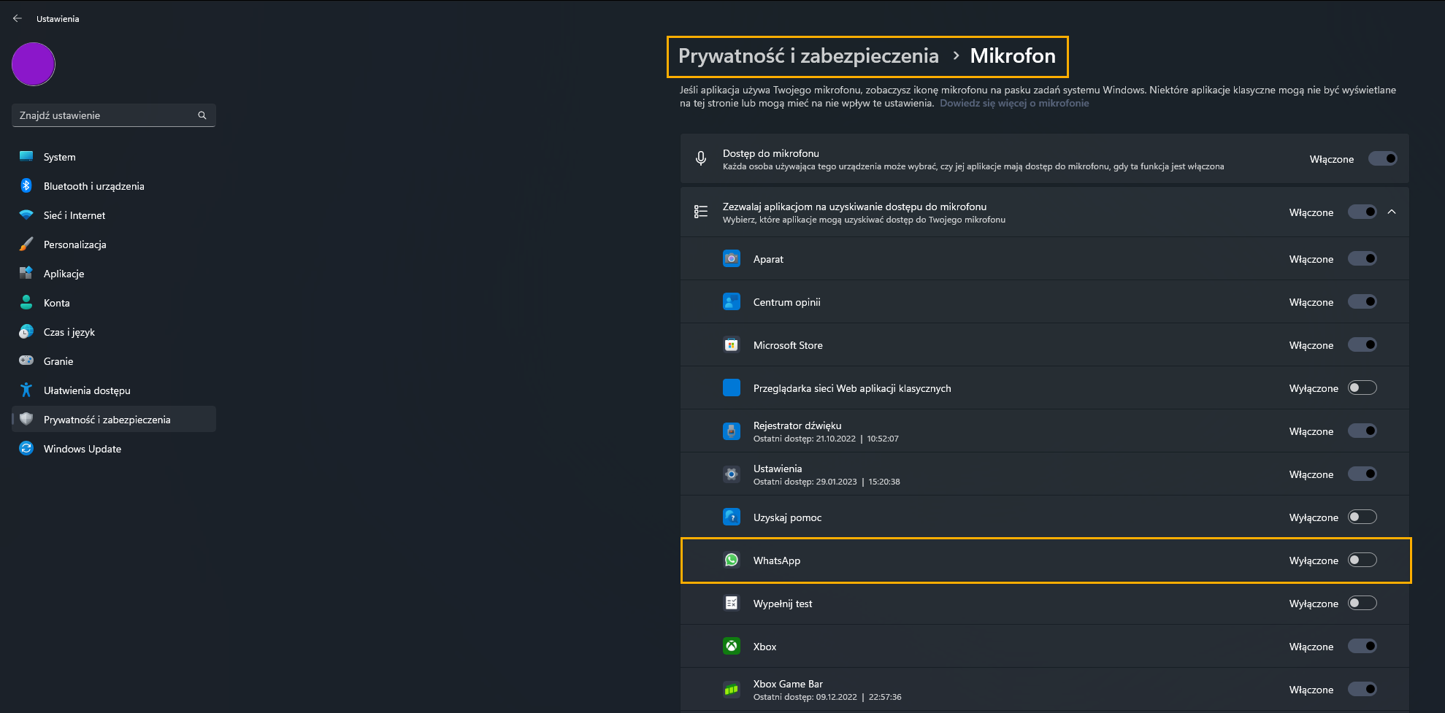Click the Wypełnij test app icon
Screen dimensions: 1445x713
coord(732,603)
